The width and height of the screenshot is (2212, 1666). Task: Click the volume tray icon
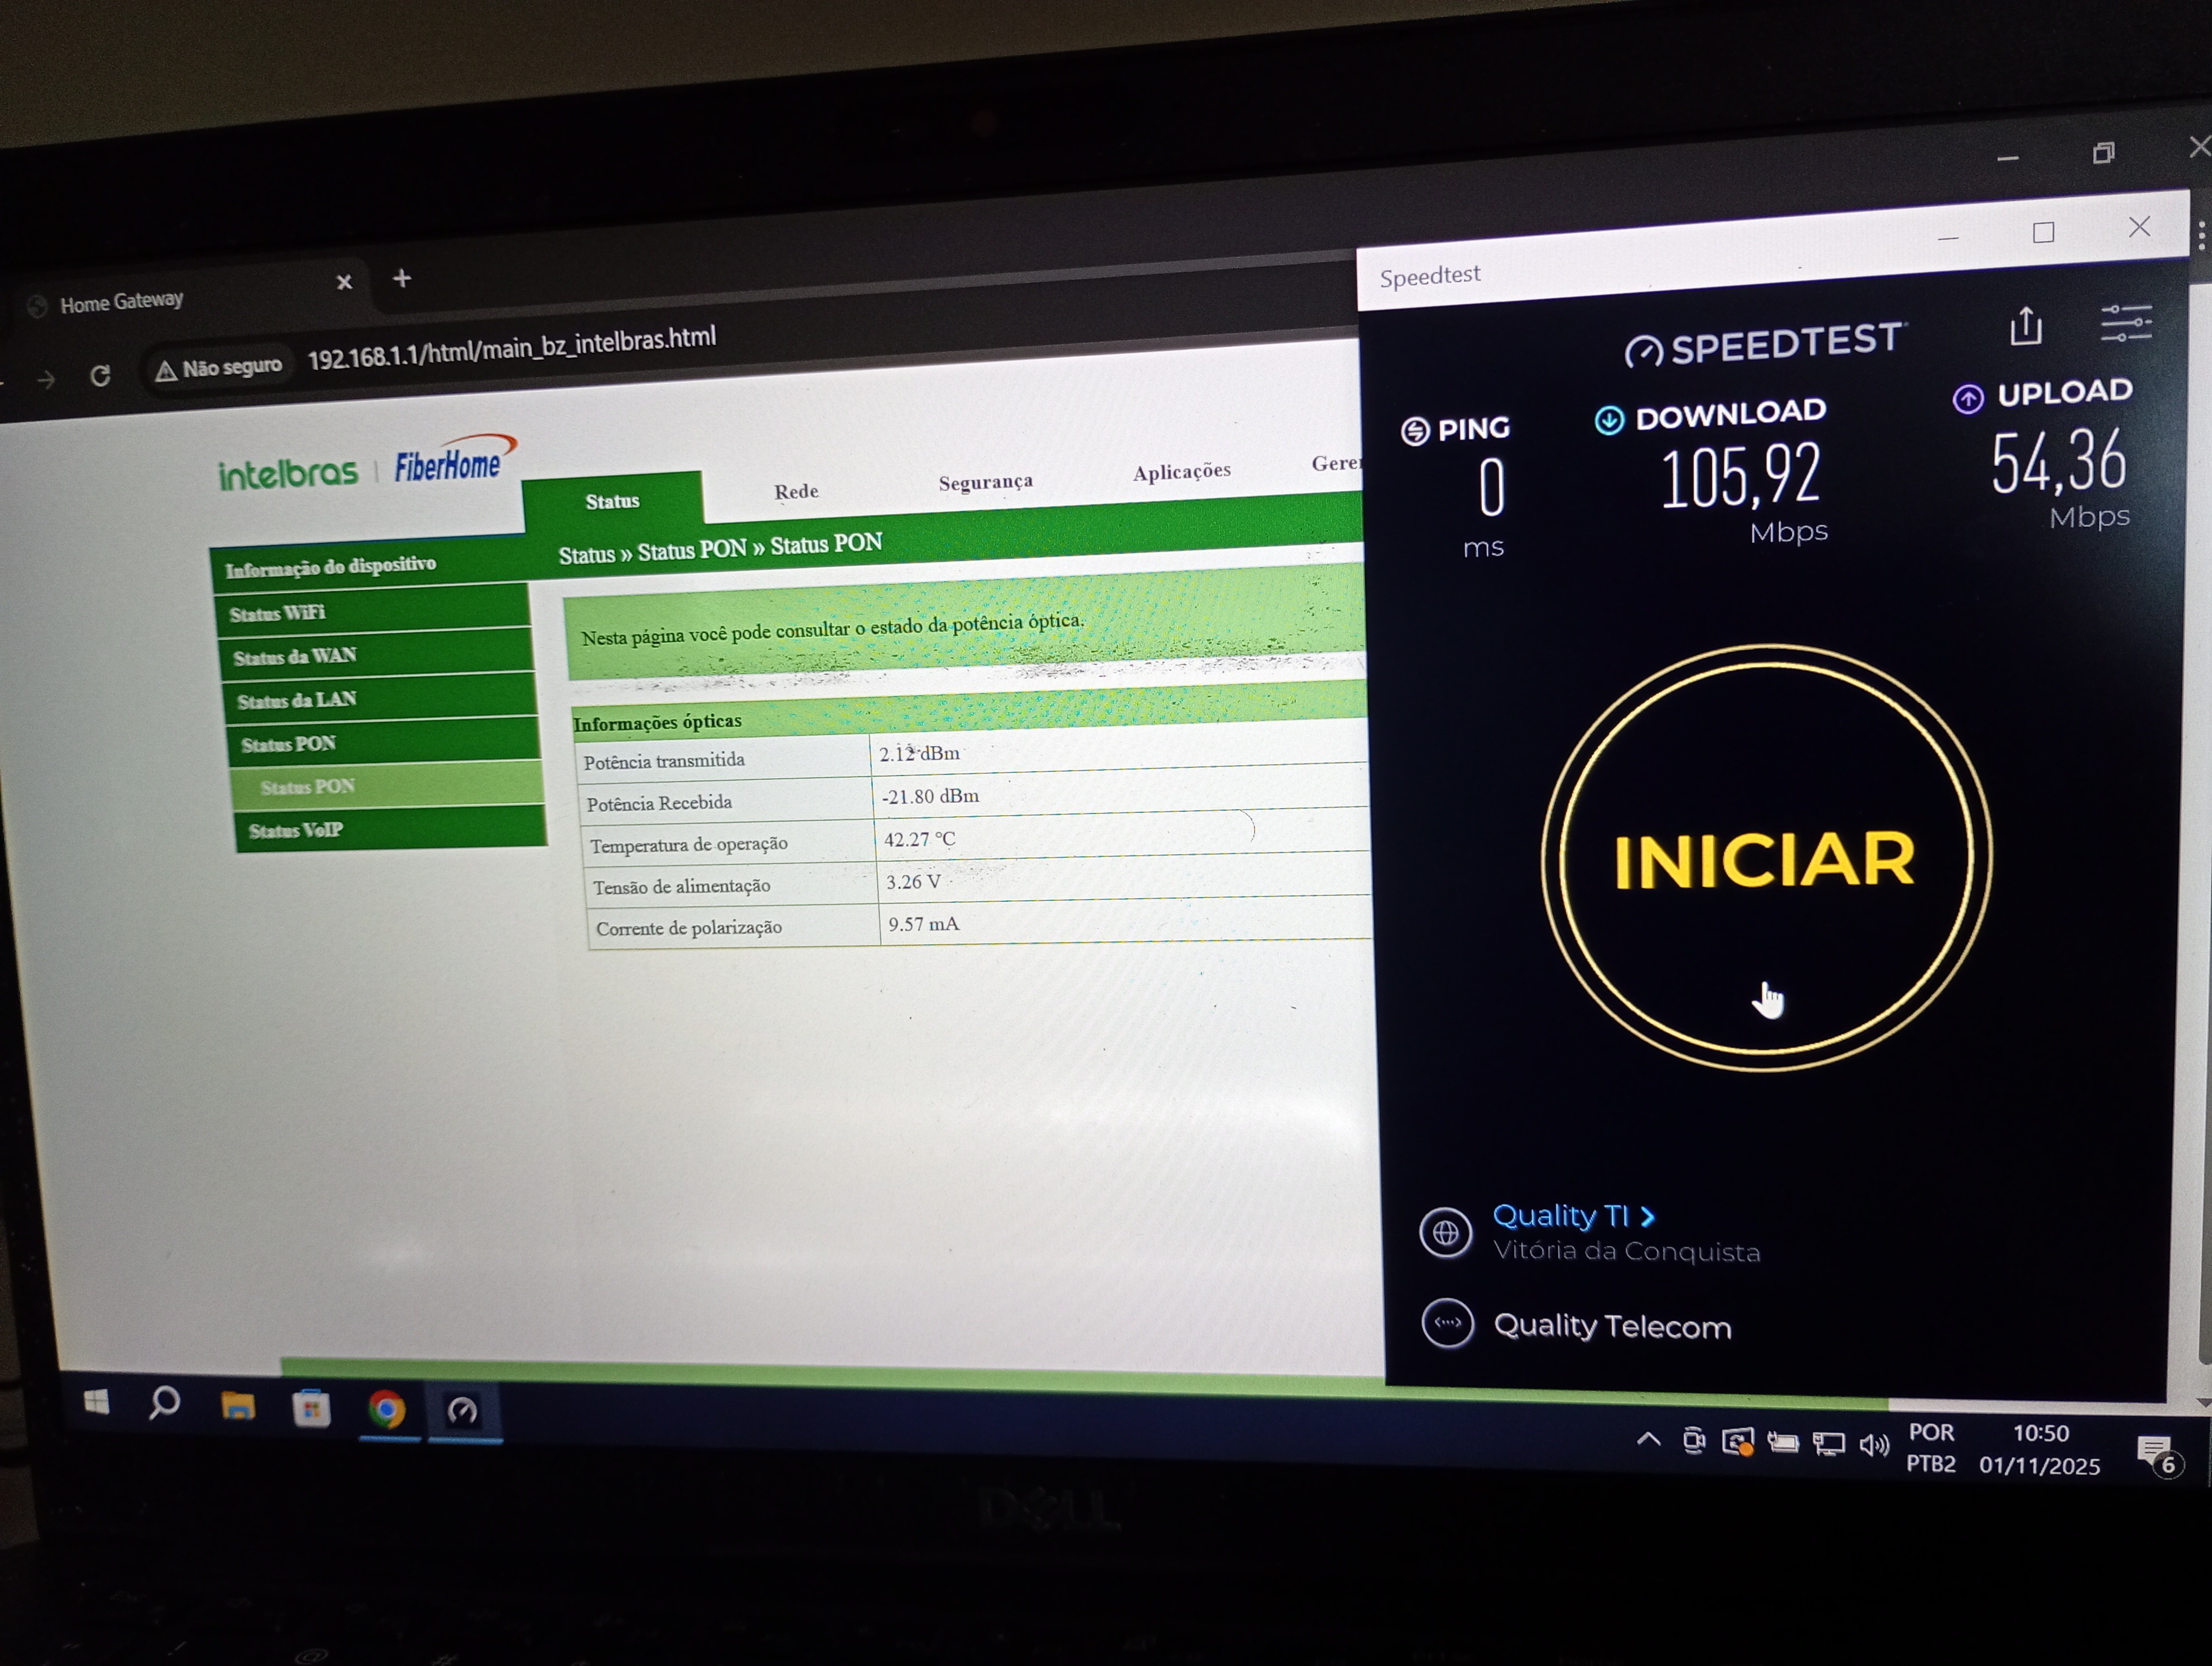coord(1873,1444)
